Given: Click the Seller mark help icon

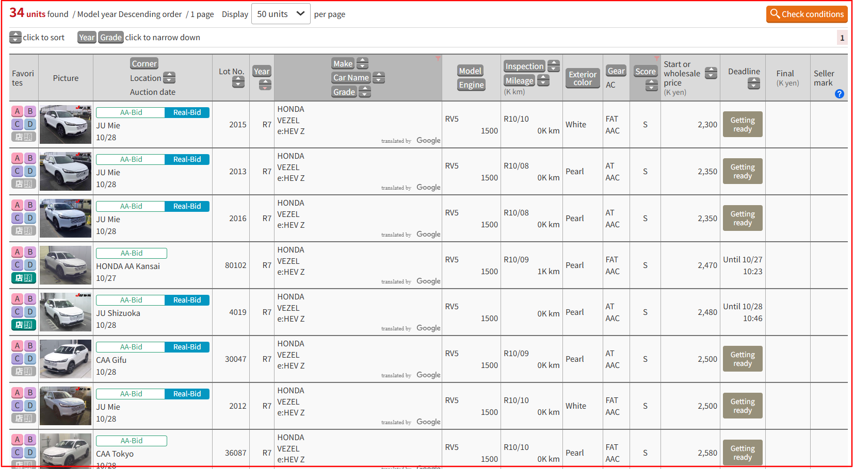Looking at the screenshot, I should pos(840,94).
